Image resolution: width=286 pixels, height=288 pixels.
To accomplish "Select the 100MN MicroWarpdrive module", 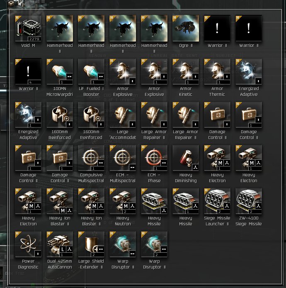I will [x=60, y=72].
